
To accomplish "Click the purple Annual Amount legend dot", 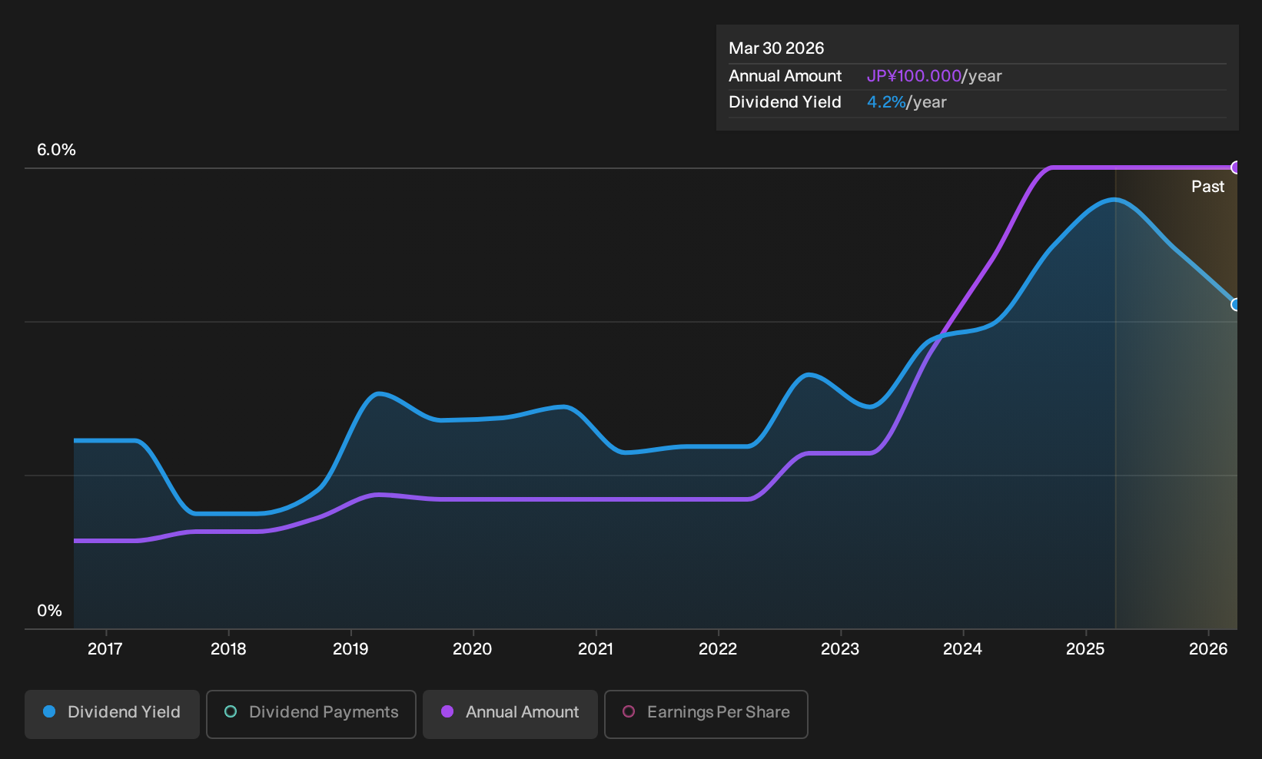I will 447,712.
